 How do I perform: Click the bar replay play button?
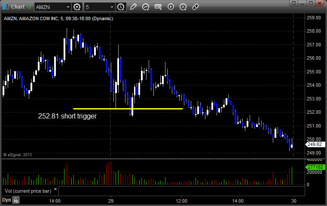click(171, 7)
